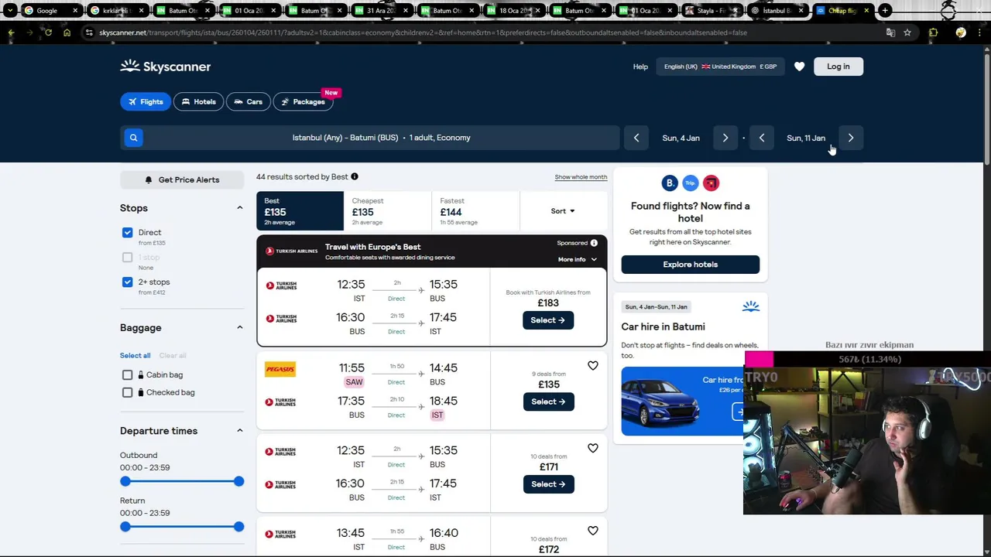Open language and currency selector
This screenshot has height=557, width=991.
[x=719, y=67]
